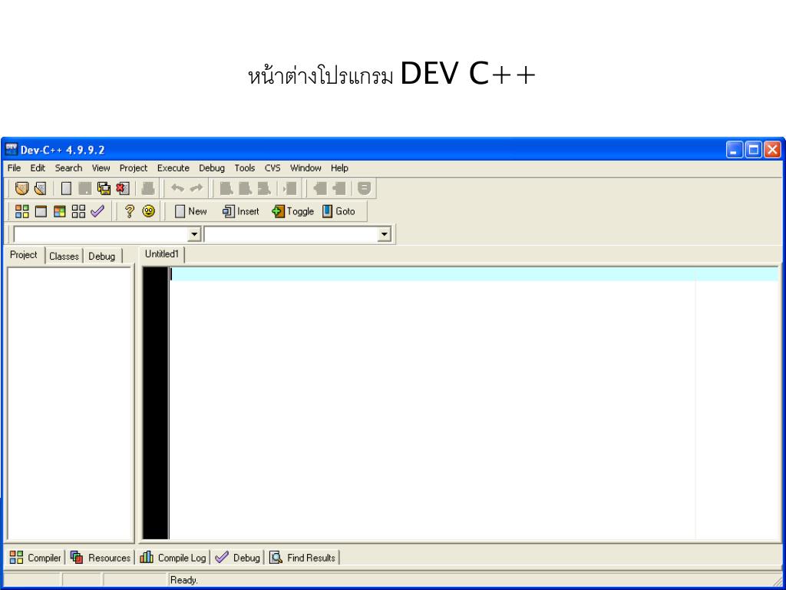Click the Toggle bookmark toolbar button
The width and height of the screenshot is (786, 590).
292,212
